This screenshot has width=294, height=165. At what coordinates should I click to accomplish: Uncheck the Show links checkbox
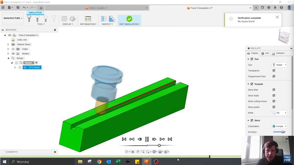click(x=274, y=90)
